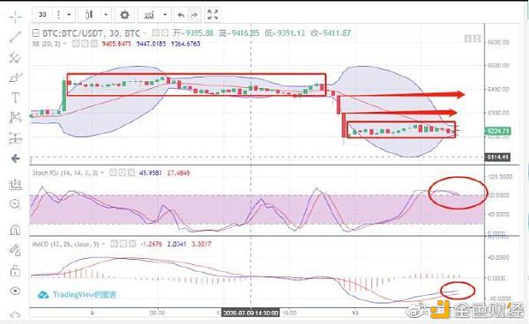
Task: Toggle fullscreen mode for the chart
Action: (212, 14)
